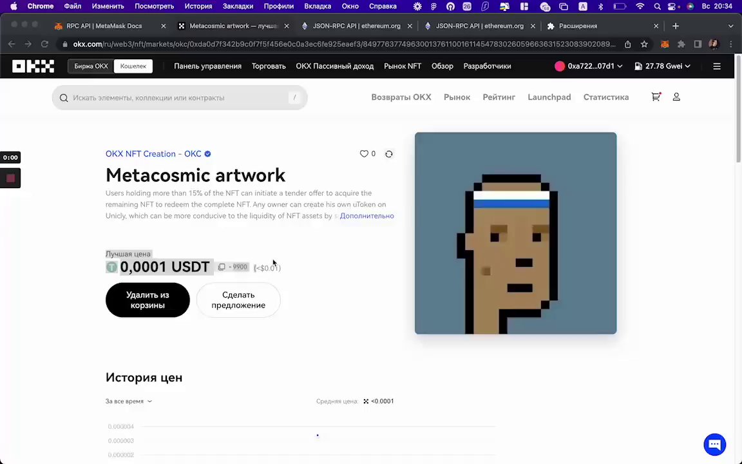Viewport: 742px width, 464px height.
Task: Close the Metacosmic artwork tab
Action: [x=286, y=26]
